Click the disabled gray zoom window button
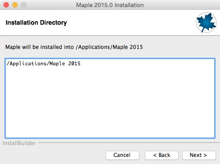 [x=24, y=5]
